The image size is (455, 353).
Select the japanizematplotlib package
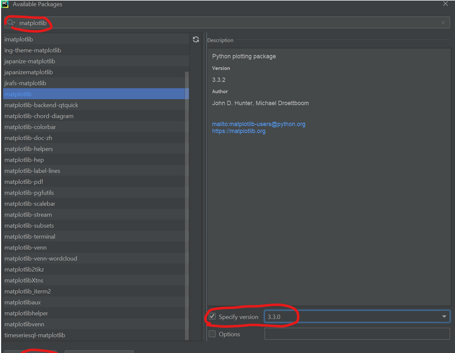tap(96, 72)
